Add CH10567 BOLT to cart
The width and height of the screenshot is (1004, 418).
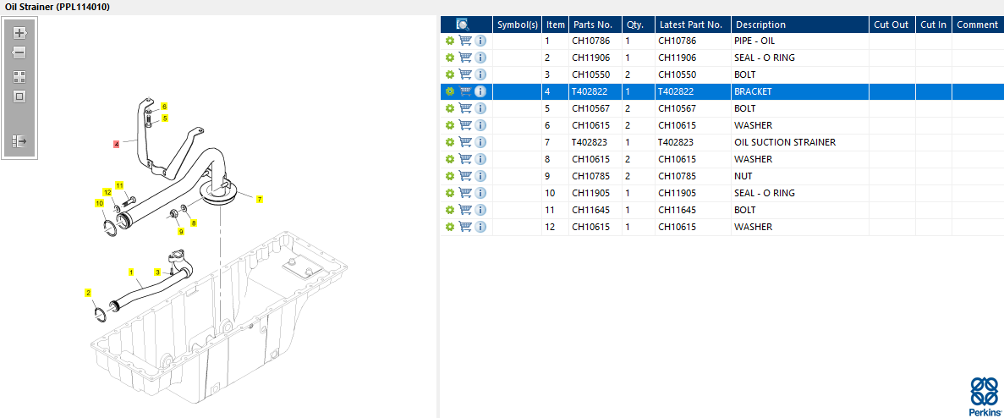click(x=465, y=108)
